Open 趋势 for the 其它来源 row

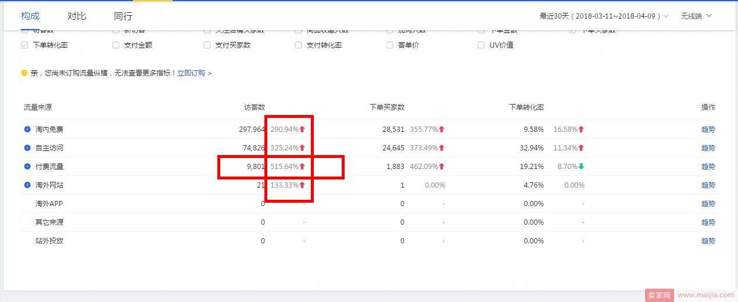coord(708,222)
